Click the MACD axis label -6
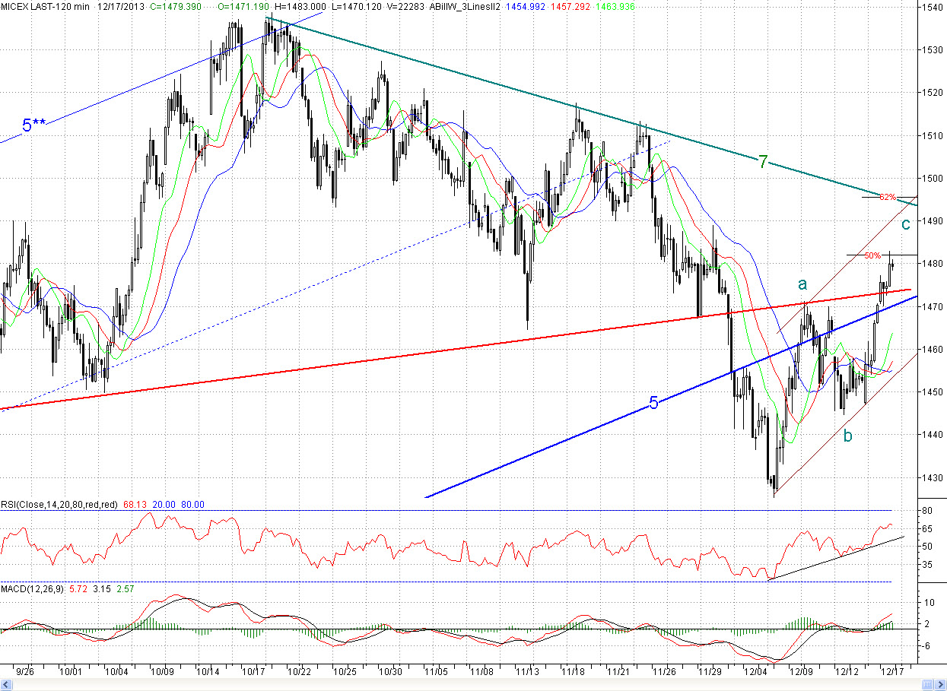 [927, 645]
